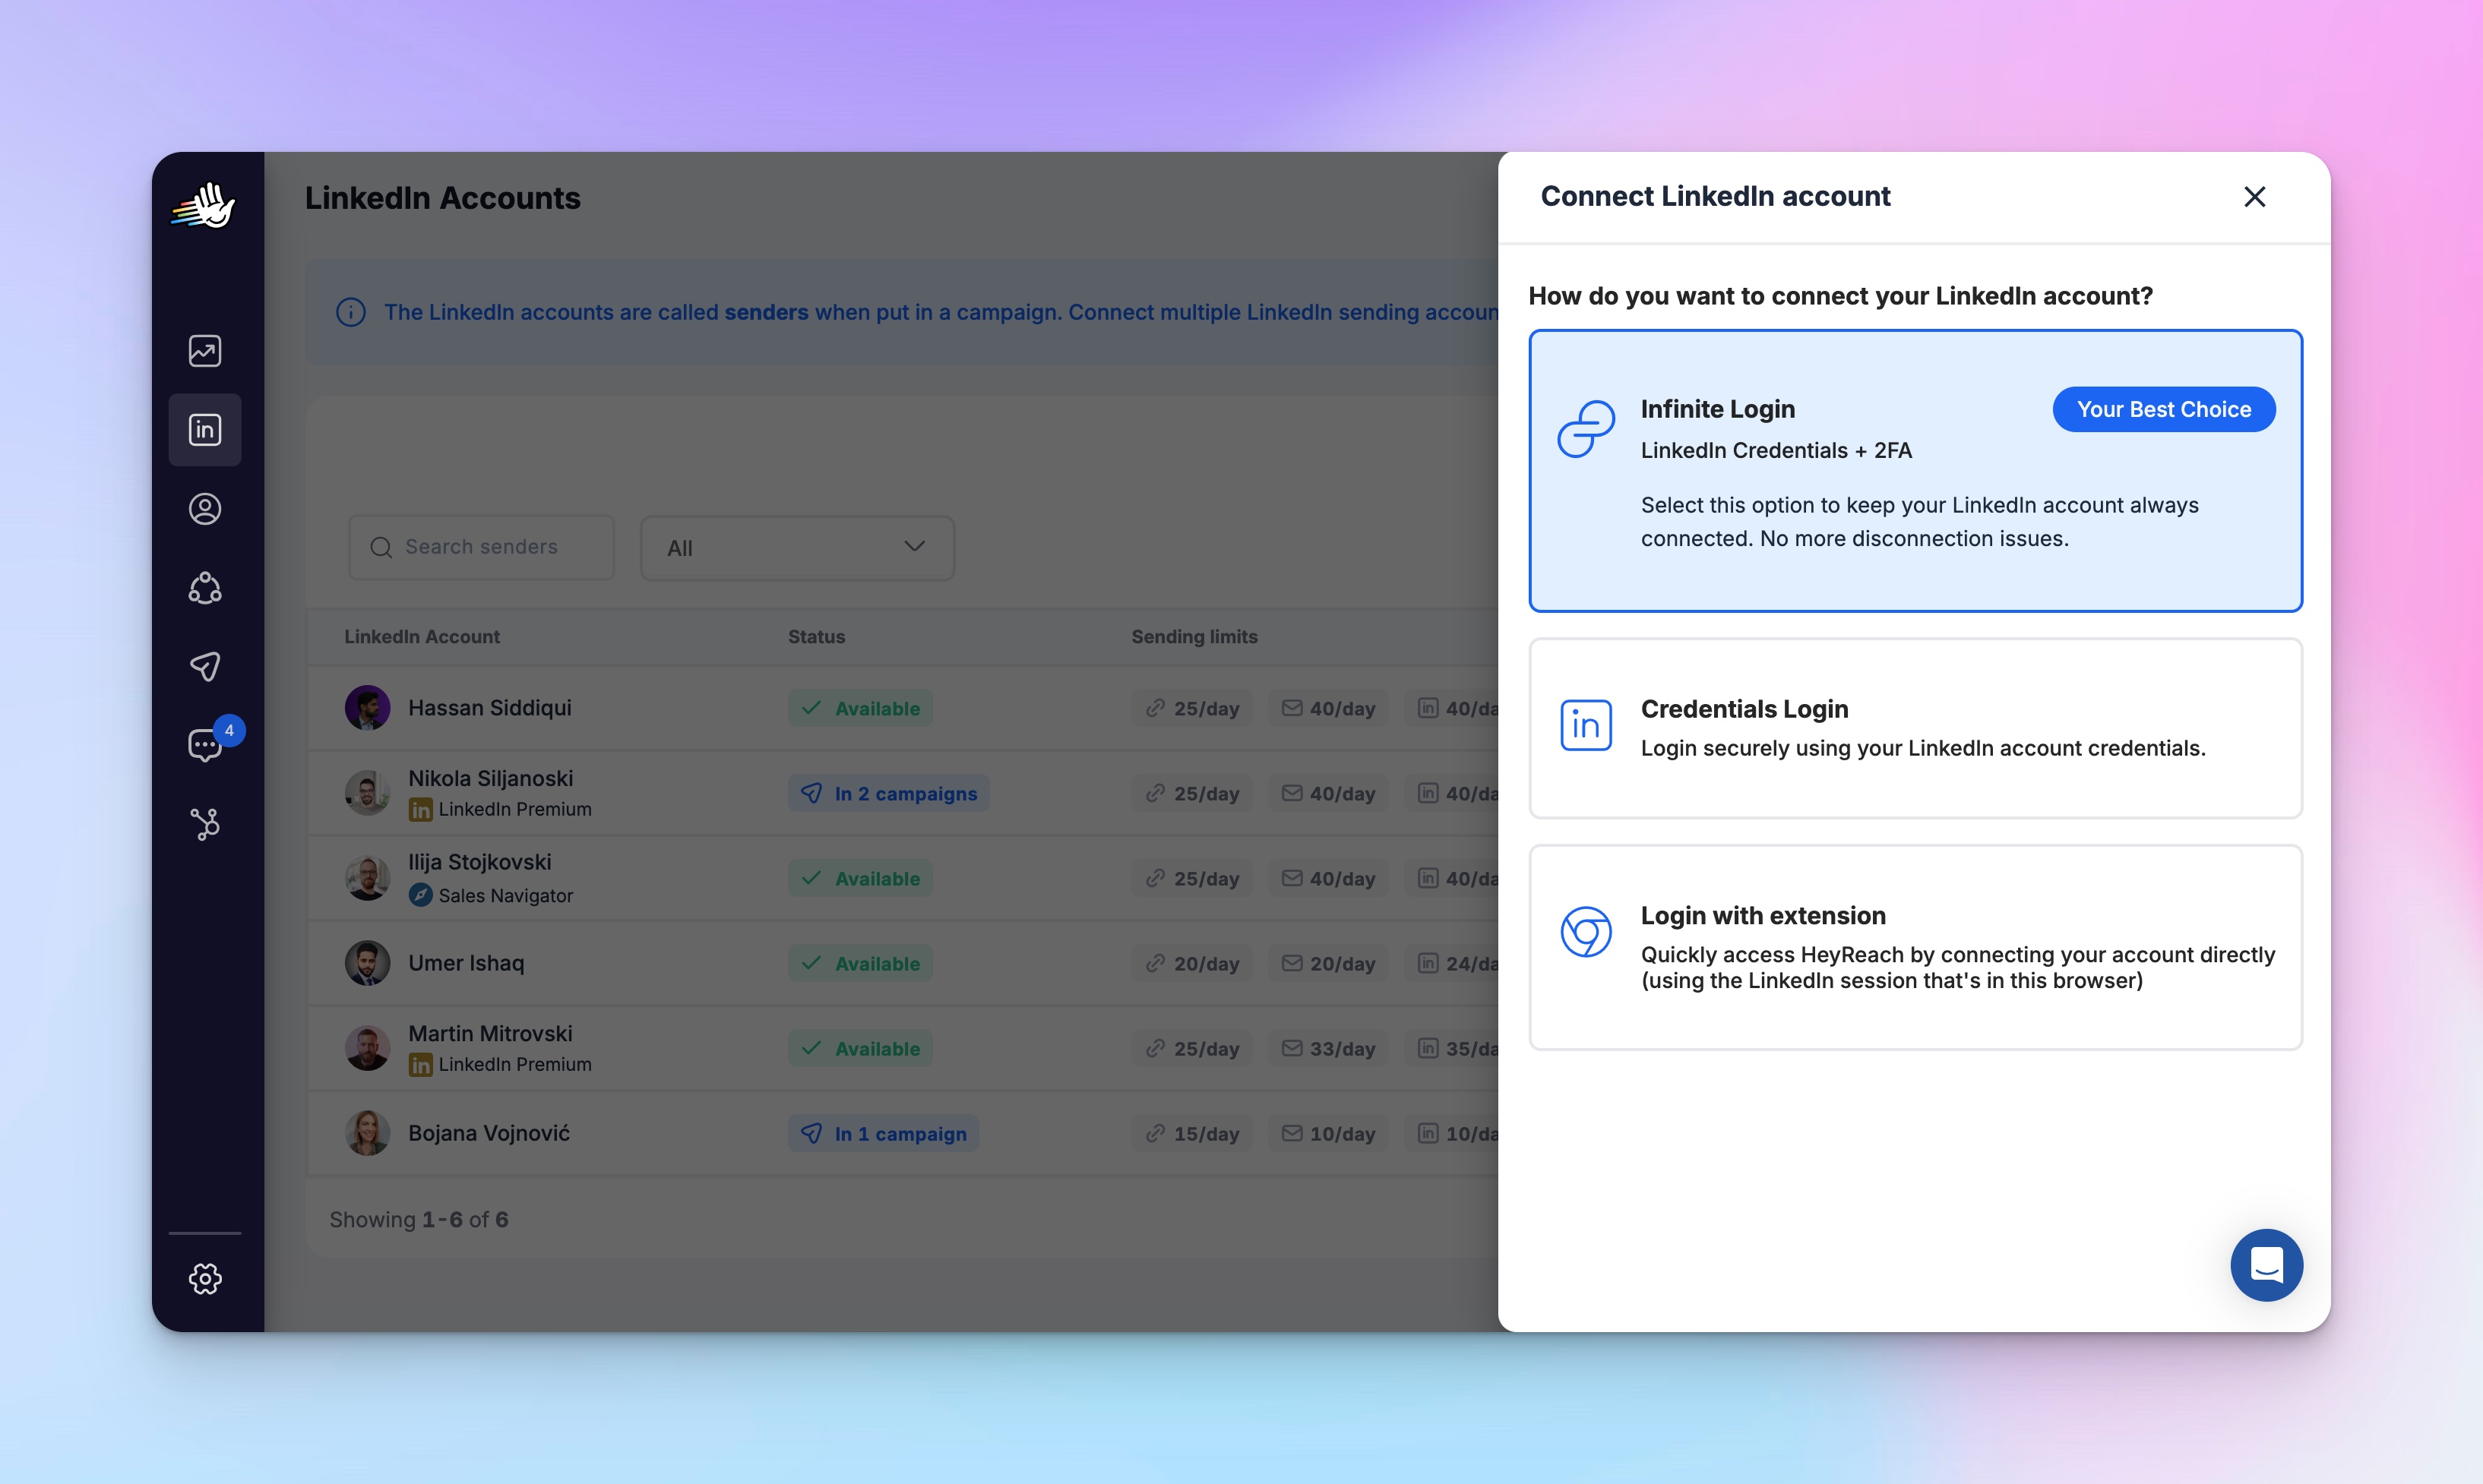
Task: Click Hassan Siddiqui's 25/day connection limit
Action: (x=1191, y=708)
